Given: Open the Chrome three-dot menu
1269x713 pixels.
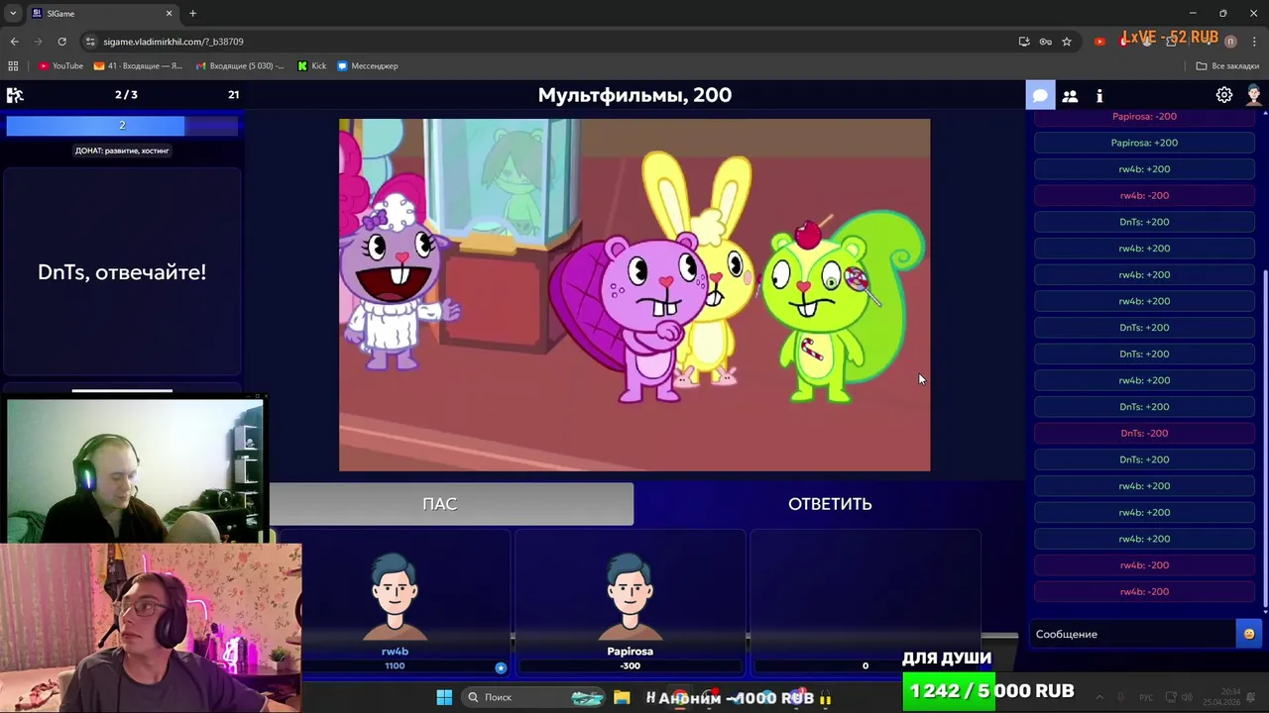Looking at the screenshot, I should [1253, 42].
